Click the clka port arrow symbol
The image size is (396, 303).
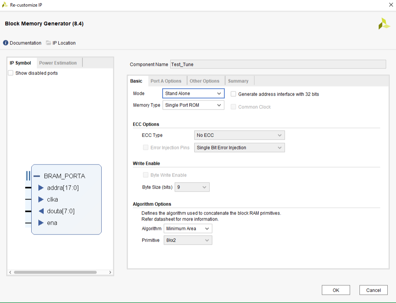pos(41,199)
